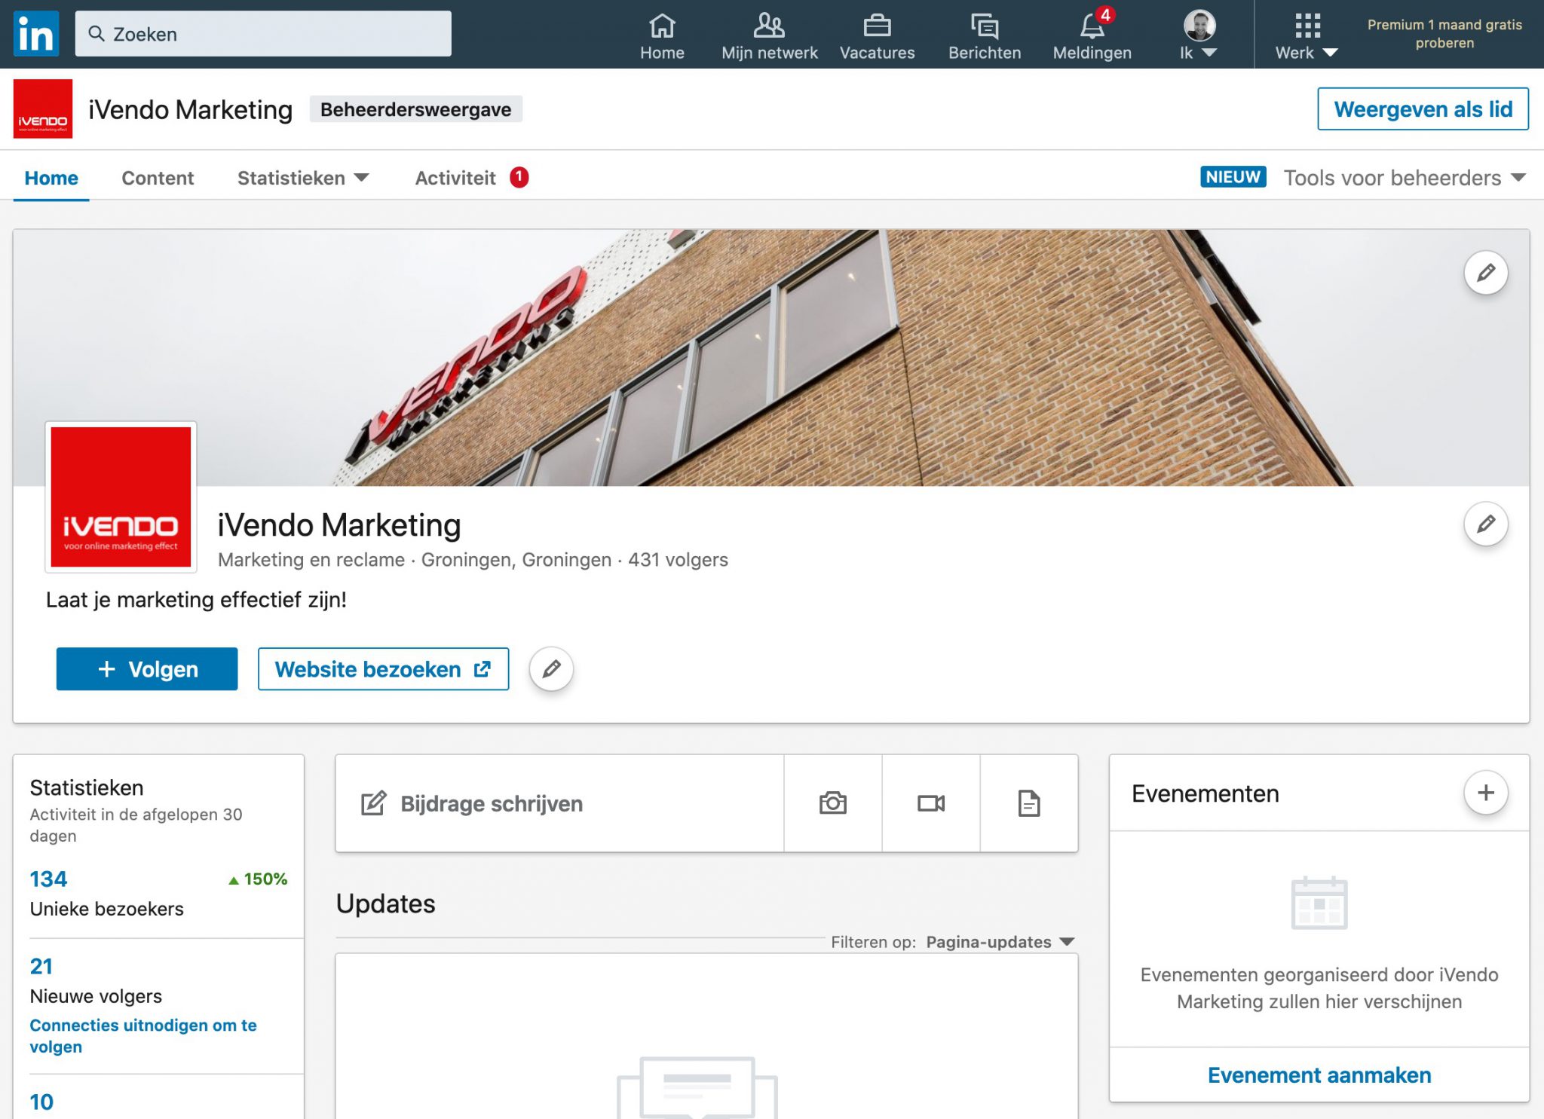The image size is (1544, 1119).
Task: Attach a document to post
Action: [1028, 803]
